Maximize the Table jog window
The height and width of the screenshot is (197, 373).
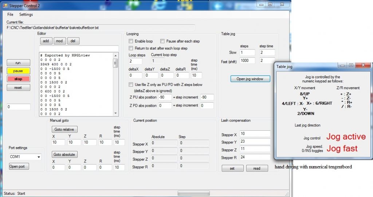point(351,65)
